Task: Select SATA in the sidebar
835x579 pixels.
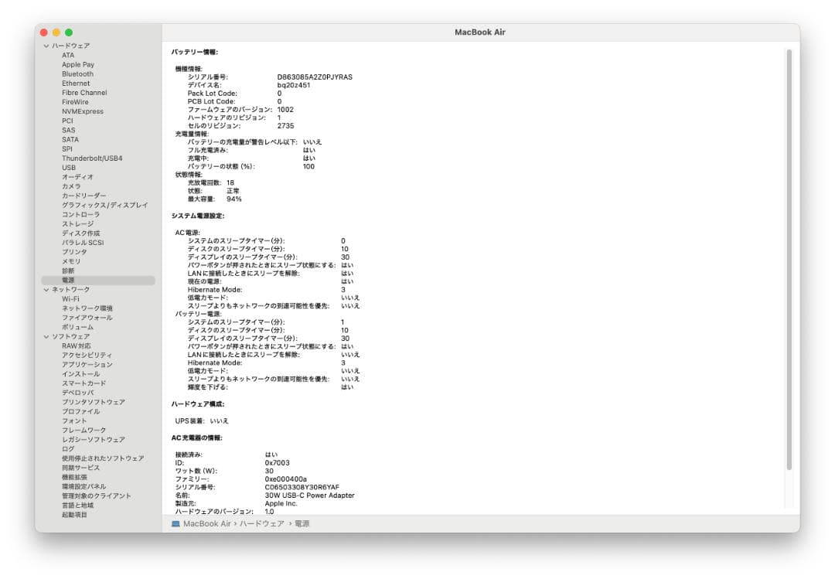Action: click(x=70, y=140)
